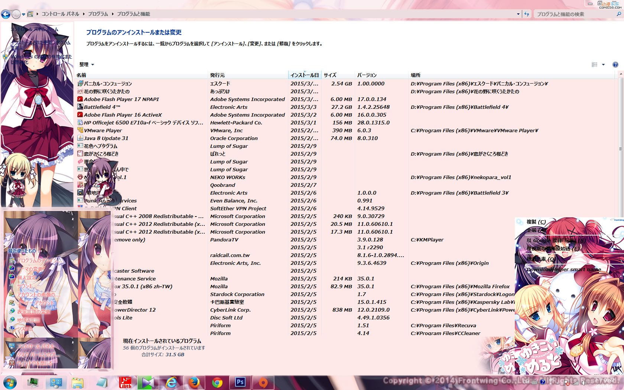Select the バニカル・コンフュージョン program entry

[x=108, y=84]
